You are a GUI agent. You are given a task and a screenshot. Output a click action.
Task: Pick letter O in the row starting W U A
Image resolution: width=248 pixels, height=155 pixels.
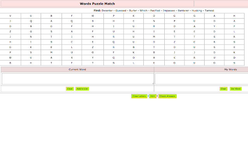tap(133, 58)
